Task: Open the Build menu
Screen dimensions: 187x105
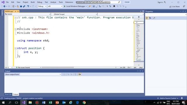Action: (x=32, y=2)
